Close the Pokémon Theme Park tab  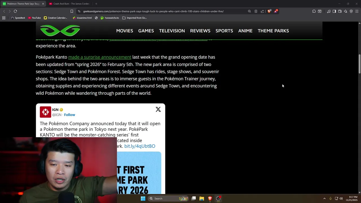[43, 4]
